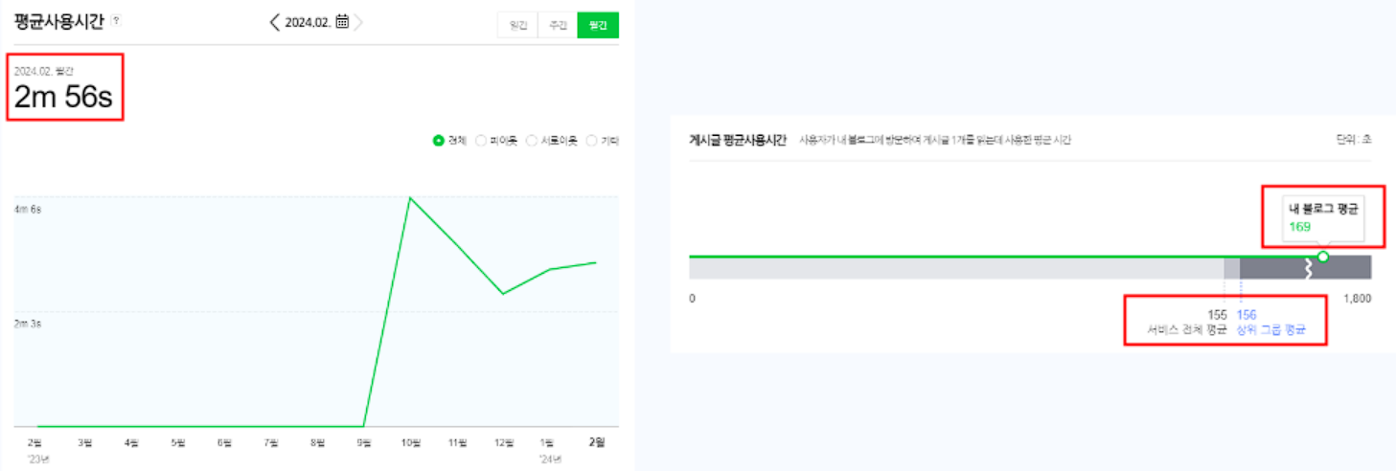1396x471 pixels.
Task: Select the 전체 radio button
Action: (x=440, y=141)
